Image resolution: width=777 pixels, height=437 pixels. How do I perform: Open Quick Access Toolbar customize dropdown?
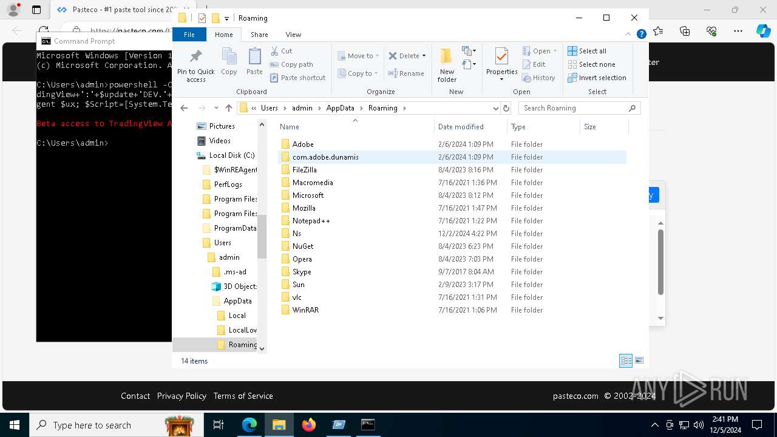pos(226,19)
